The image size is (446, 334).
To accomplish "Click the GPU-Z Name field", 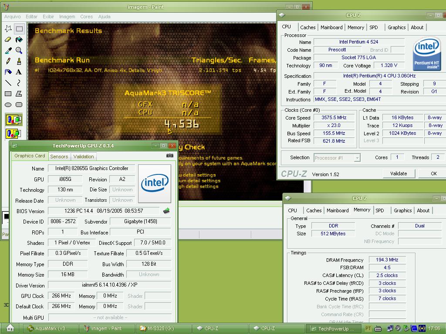I will [91, 168].
